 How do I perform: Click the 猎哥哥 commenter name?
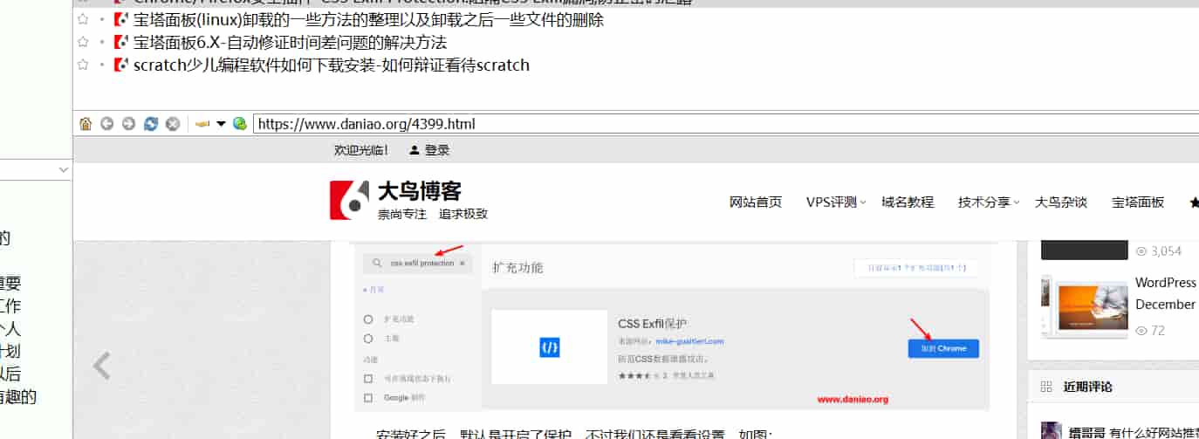point(1087,431)
